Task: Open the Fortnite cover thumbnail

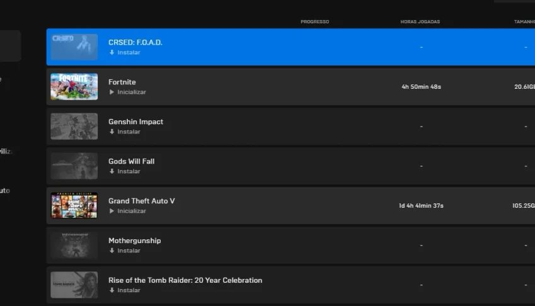Action: pyautogui.click(x=74, y=86)
